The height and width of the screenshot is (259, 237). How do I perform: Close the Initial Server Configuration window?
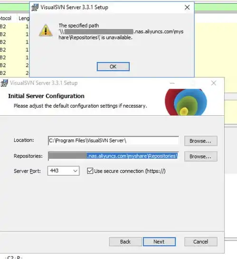214,83
